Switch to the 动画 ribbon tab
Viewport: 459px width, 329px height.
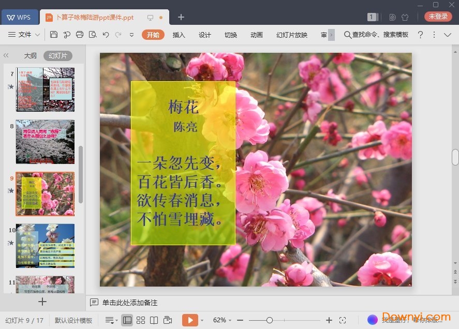(256, 35)
